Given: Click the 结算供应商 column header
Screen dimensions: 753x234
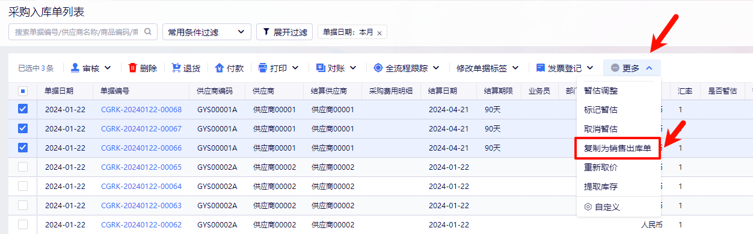Looking at the screenshot, I should [329, 91].
